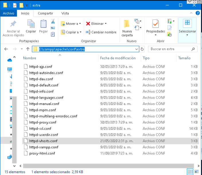Sort by Tamaño column header

pos(184,58)
